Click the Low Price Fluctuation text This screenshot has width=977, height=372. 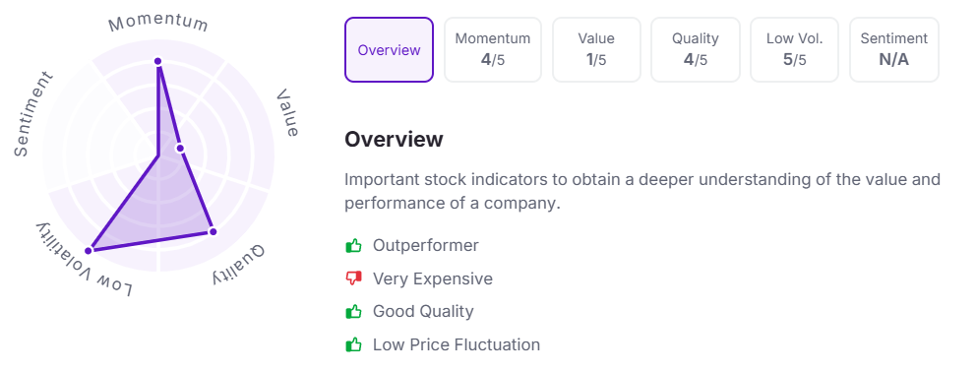coord(457,344)
